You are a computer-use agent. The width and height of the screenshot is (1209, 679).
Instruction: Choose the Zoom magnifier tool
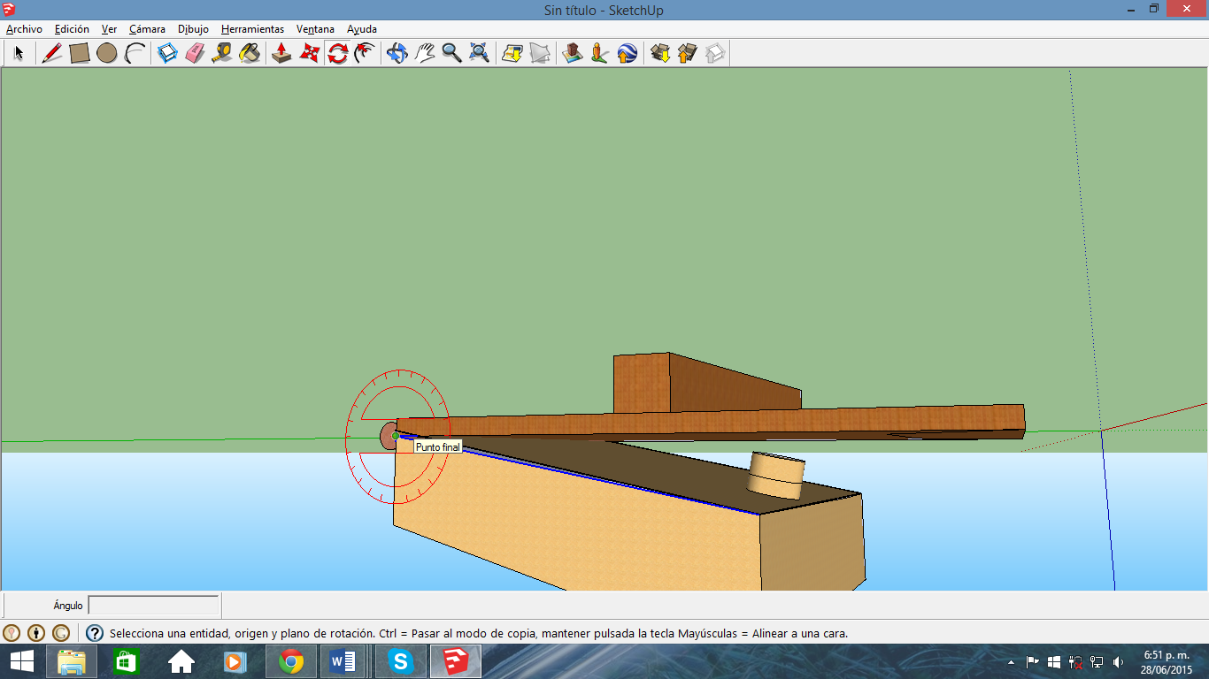point(452,53)
